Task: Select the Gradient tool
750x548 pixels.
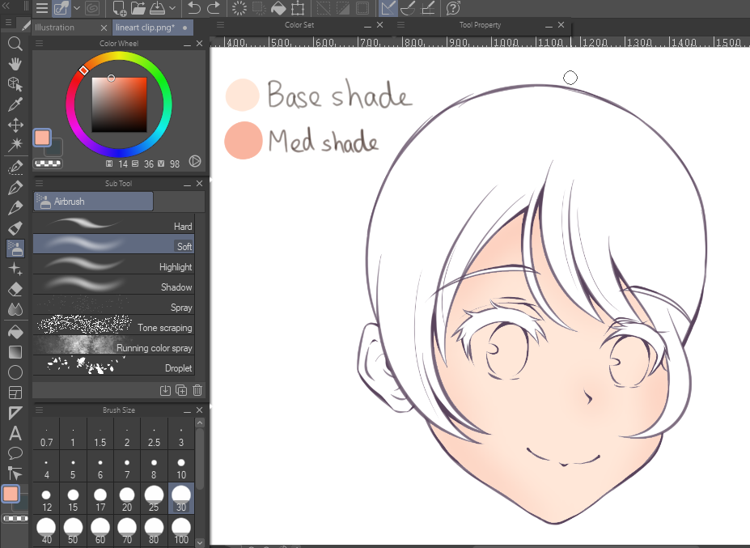Action: tap(15, 352)
